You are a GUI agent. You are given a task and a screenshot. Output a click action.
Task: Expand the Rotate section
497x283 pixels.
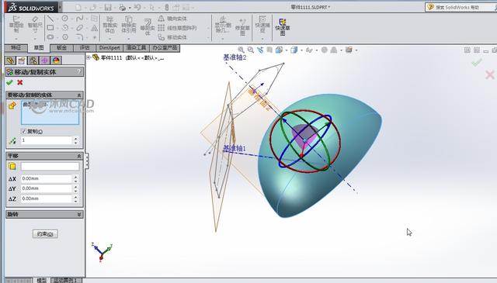point(79,214)
